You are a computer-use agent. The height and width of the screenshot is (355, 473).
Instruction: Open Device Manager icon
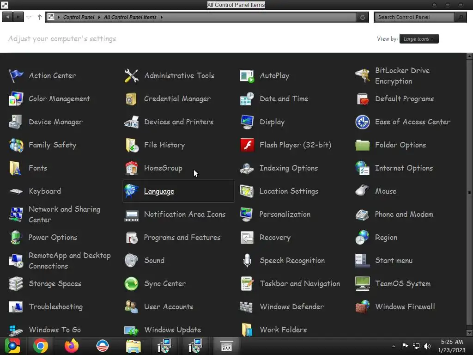[16, 122]
